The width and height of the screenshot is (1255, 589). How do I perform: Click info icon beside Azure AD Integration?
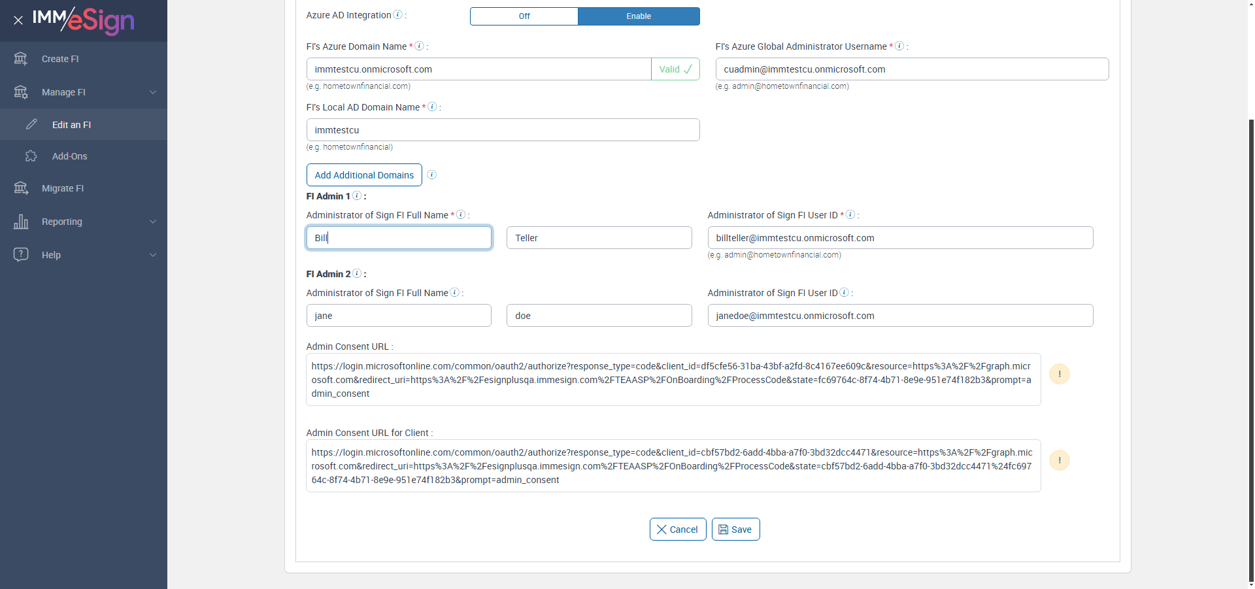click(x=397, y=15)
